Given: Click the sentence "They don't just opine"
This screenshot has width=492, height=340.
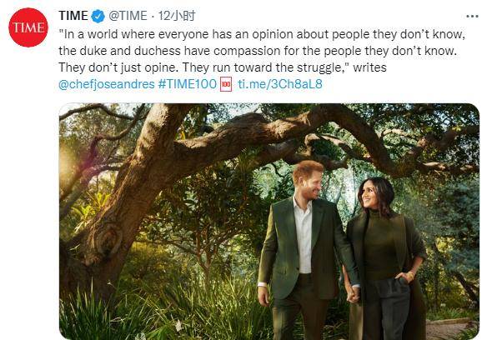Looking at the screenshot, I should pos(118,67).
